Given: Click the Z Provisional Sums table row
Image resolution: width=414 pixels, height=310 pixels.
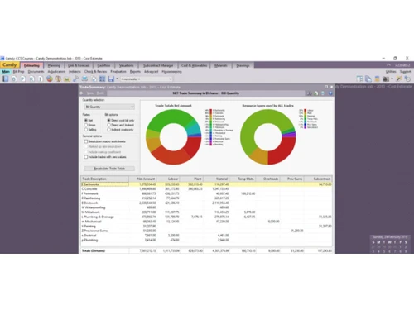Looking at the screenshot, I should (x=206, y=231).
